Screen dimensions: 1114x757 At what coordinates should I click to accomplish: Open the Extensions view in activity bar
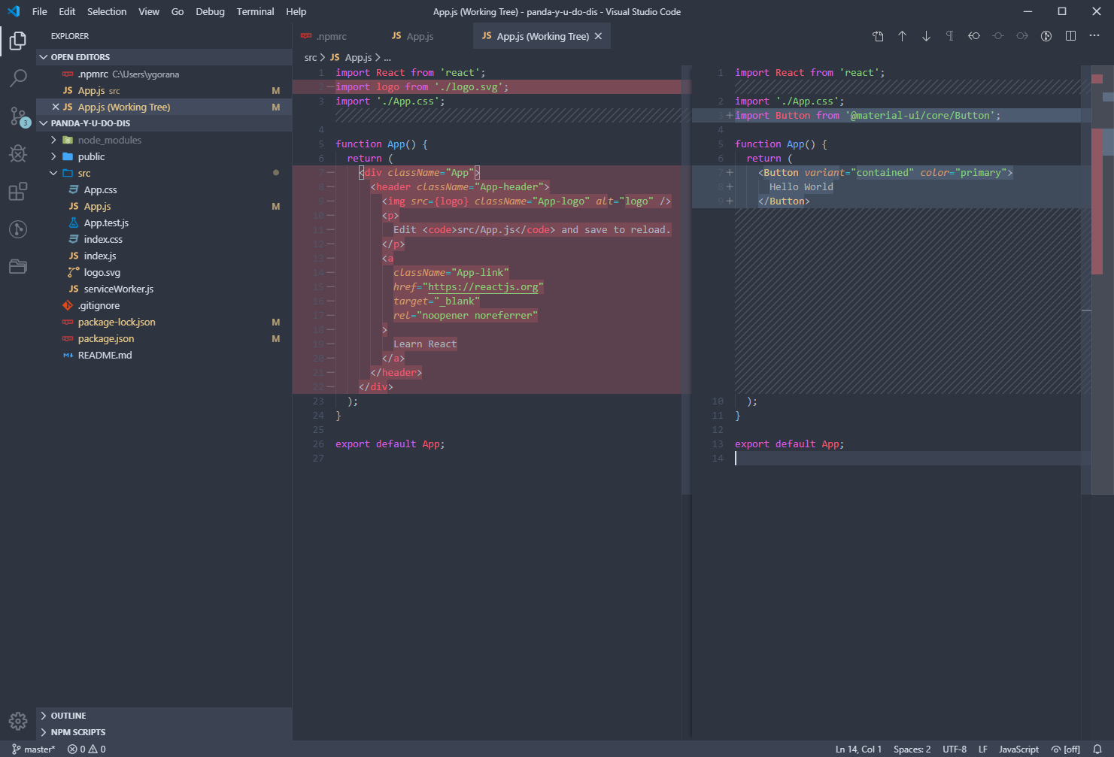pos(18,192)
